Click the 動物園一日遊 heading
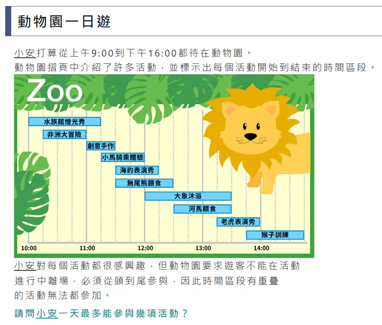The image size is (382, 325). (64, 22)
